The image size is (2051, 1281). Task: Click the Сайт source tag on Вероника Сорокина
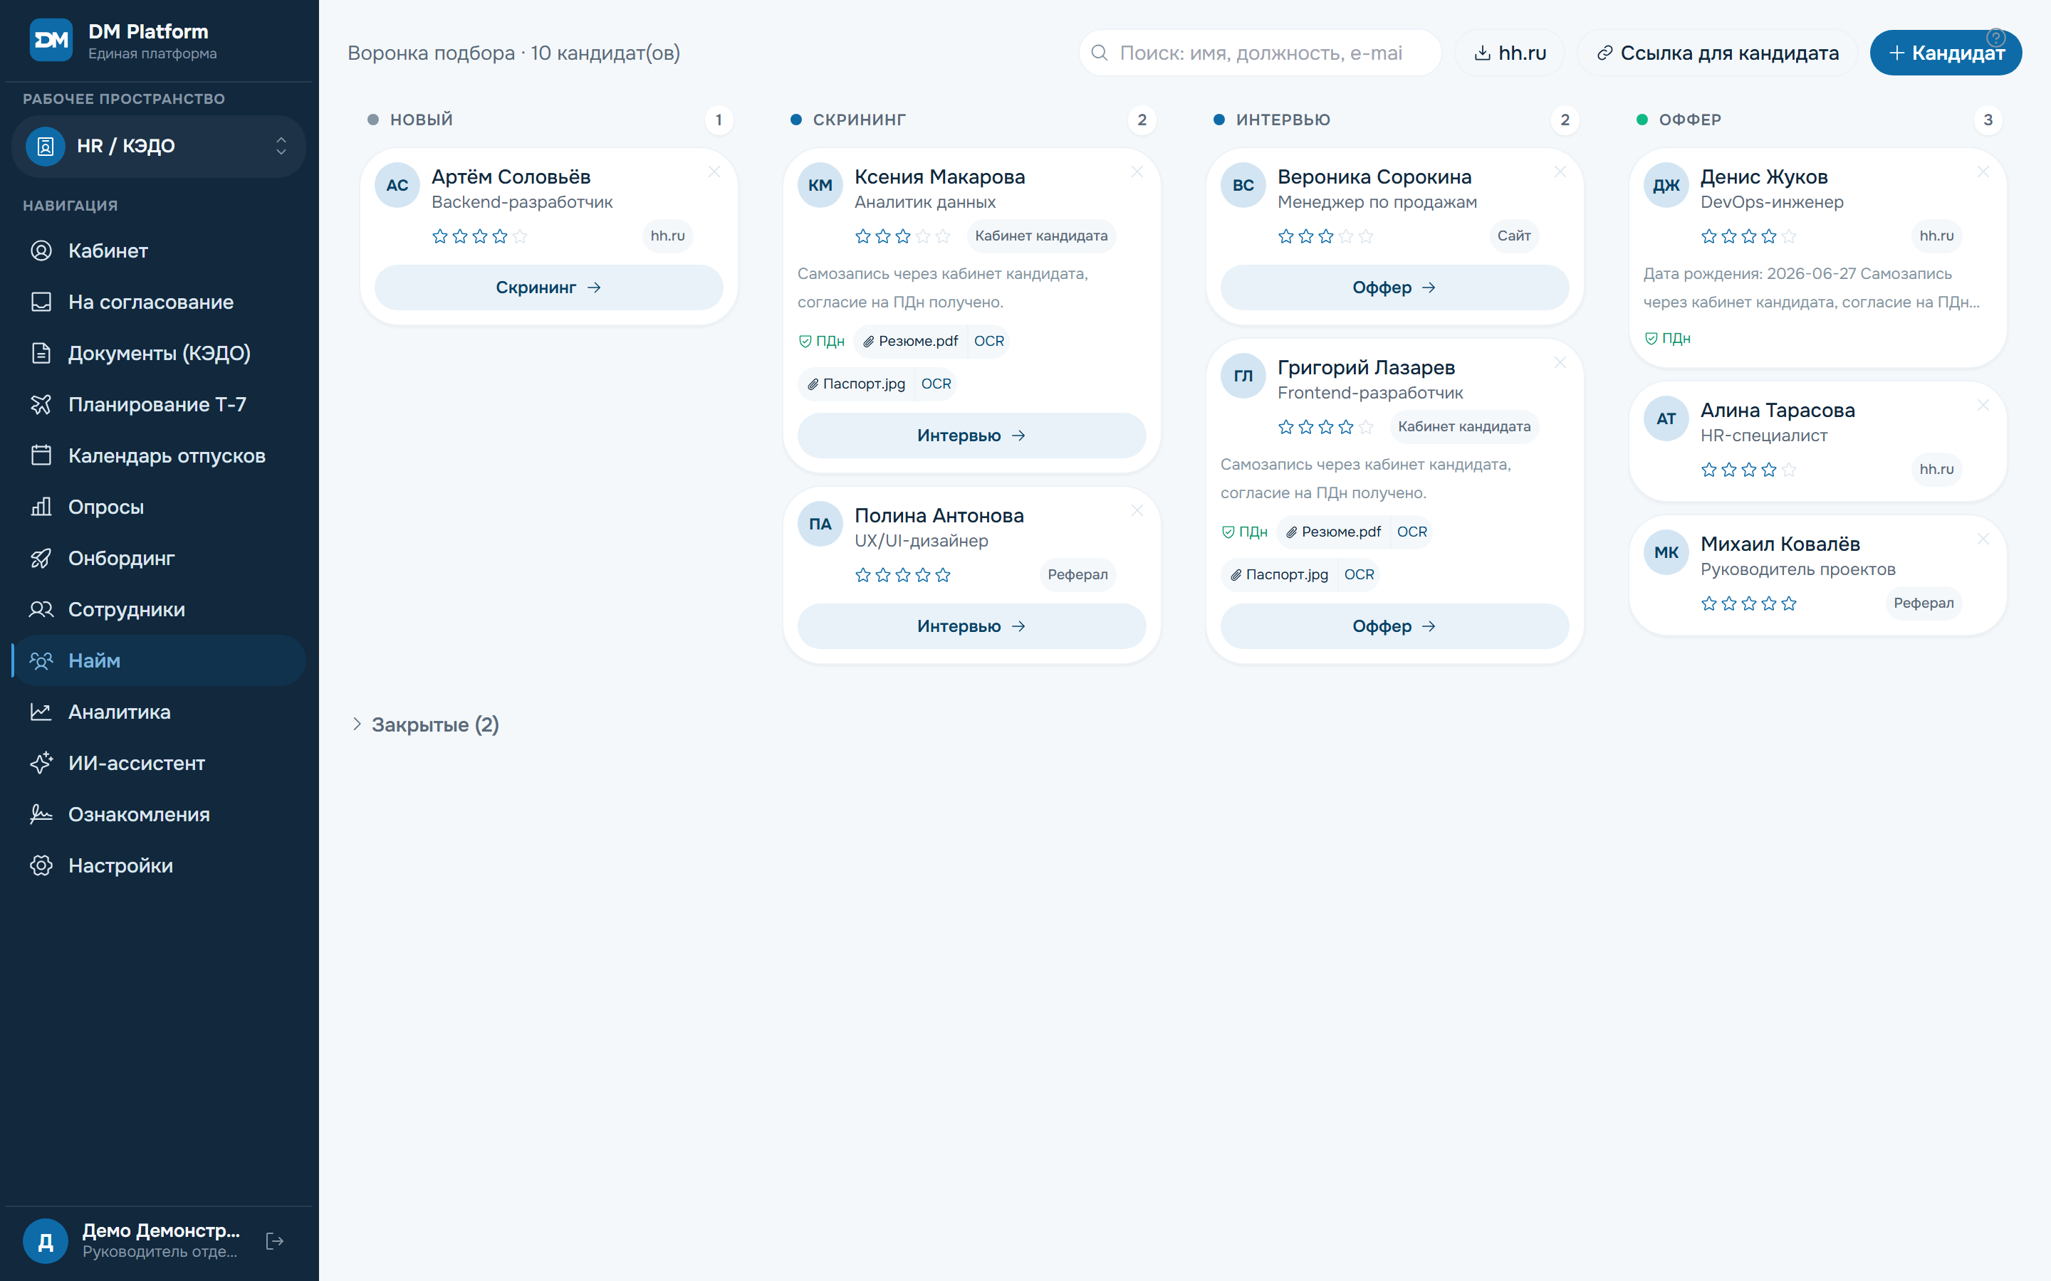(1513, 236)
